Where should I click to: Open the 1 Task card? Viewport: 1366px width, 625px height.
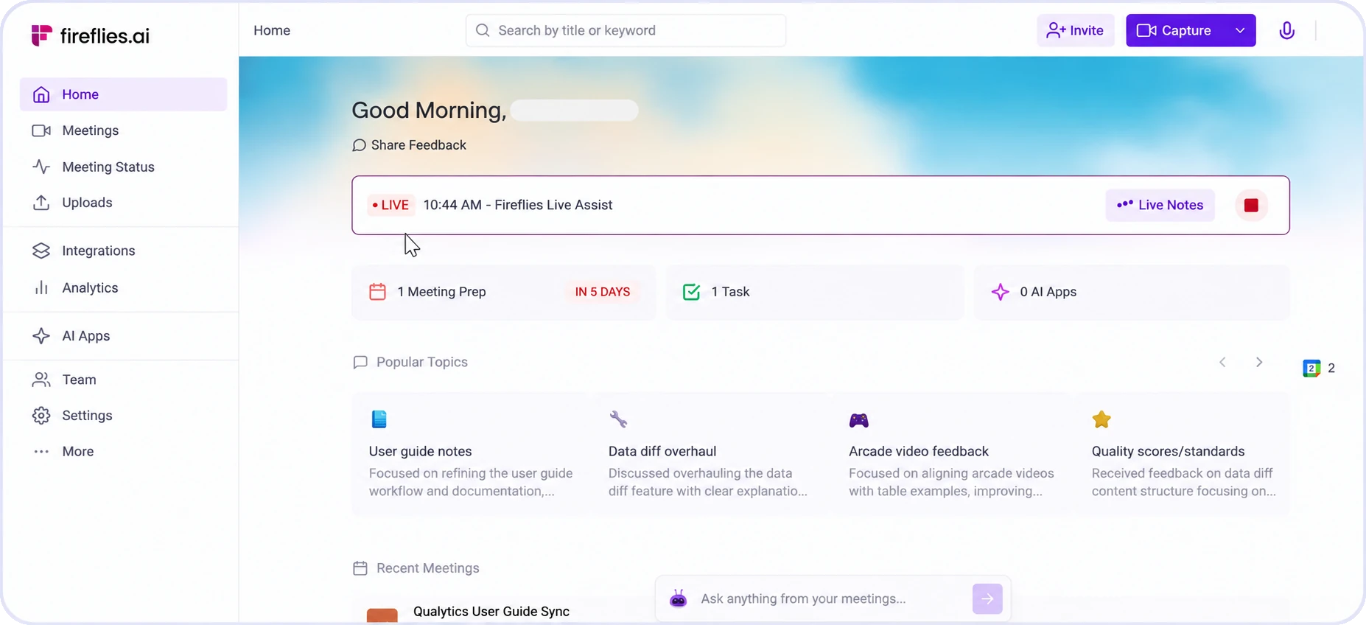[x=815, y=292]
